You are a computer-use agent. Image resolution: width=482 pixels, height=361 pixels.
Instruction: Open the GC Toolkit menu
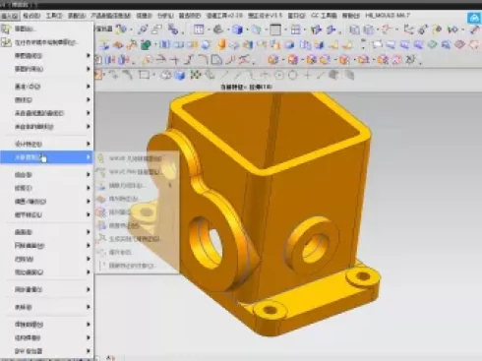pyautogui.click(x=324, y=15)
